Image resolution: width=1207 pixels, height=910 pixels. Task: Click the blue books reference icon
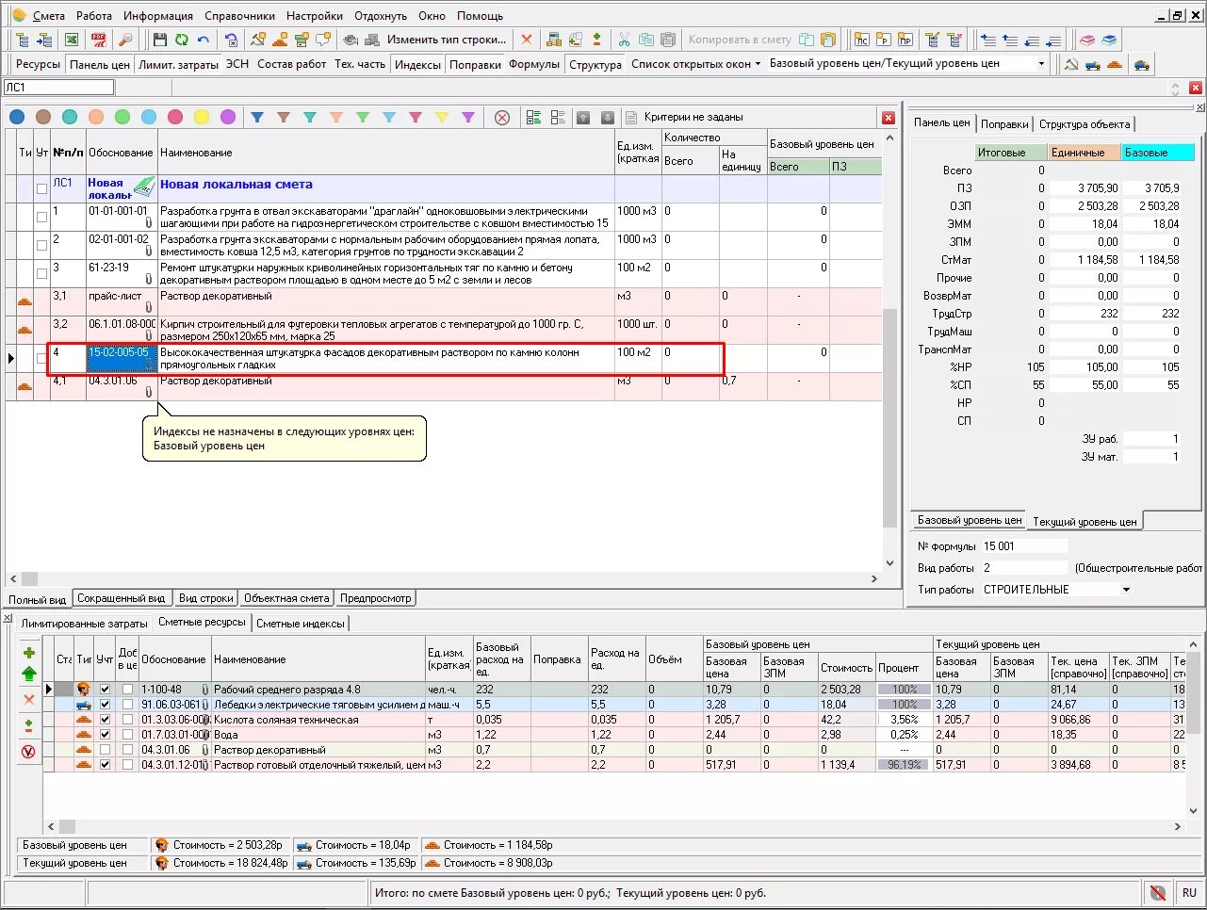tap(1109, 40)
